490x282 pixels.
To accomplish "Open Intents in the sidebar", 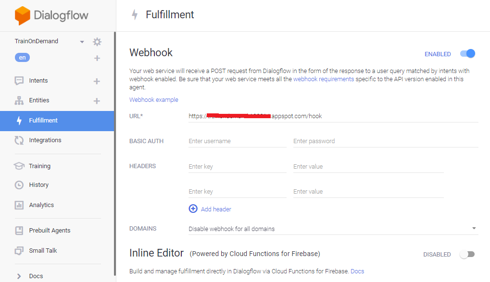I will click(38, 81).
